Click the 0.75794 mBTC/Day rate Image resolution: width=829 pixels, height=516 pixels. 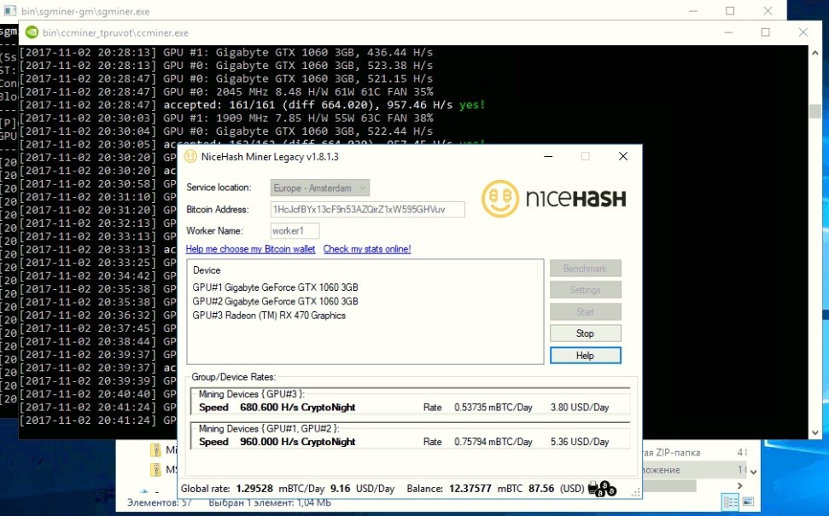coord(493,442)
